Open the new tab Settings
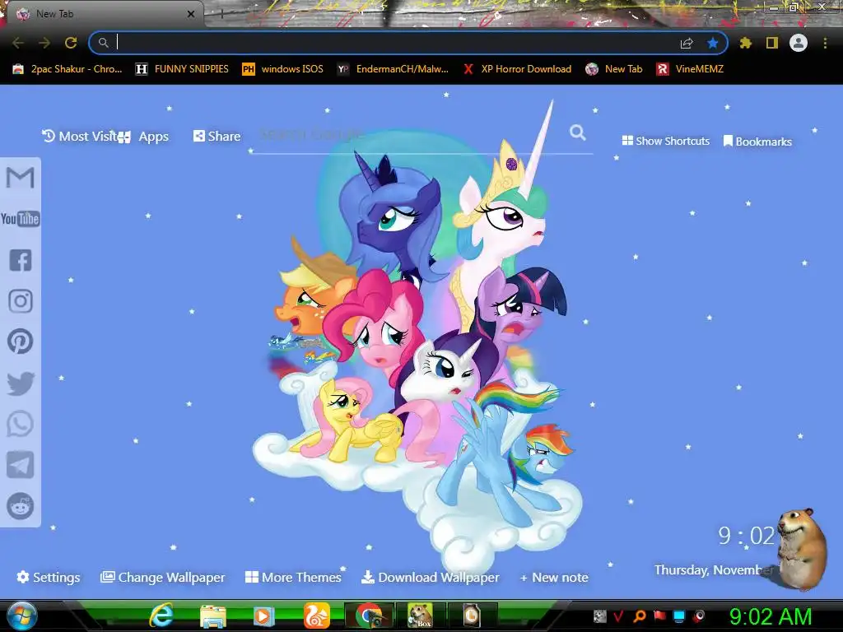The image size is (843, 632). pyautogui.click(x=49, y=577)
